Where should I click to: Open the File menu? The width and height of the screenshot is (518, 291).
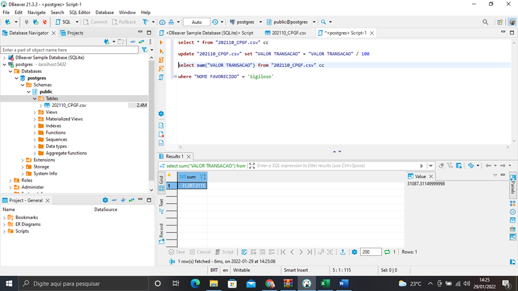[6, 12]
